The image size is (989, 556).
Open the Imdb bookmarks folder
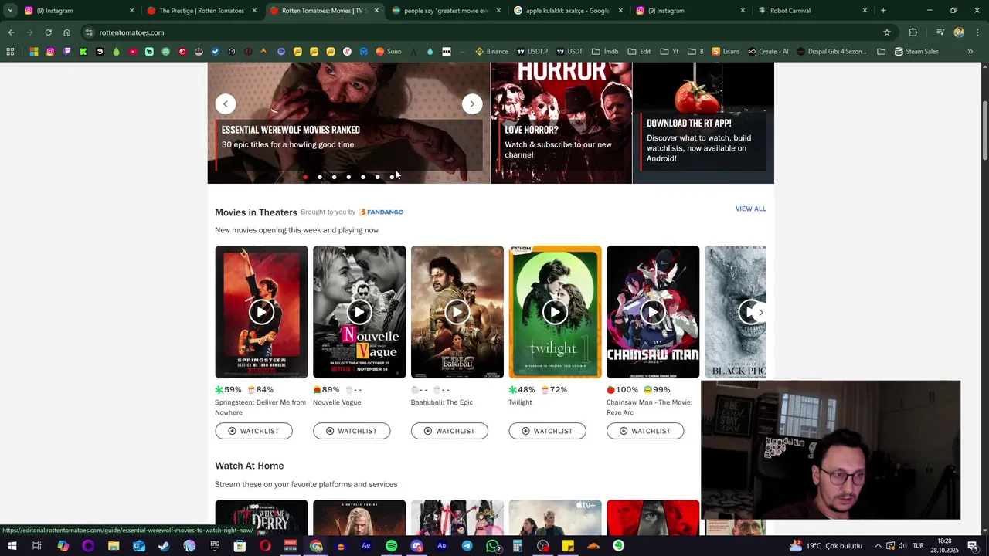pyautogui.click(x=605, y=52)
